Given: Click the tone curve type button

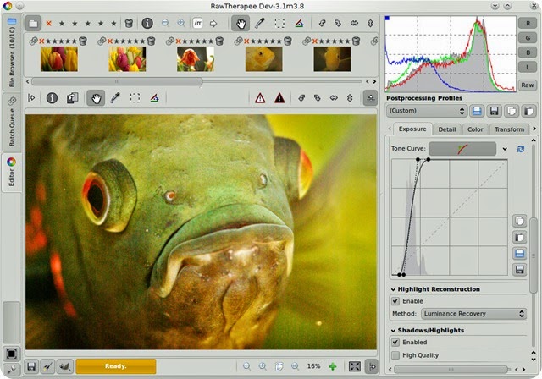Looking at the screenshot, I should coord(462,149).
